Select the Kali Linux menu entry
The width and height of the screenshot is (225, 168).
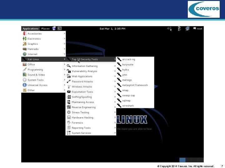tap(43, 59)
